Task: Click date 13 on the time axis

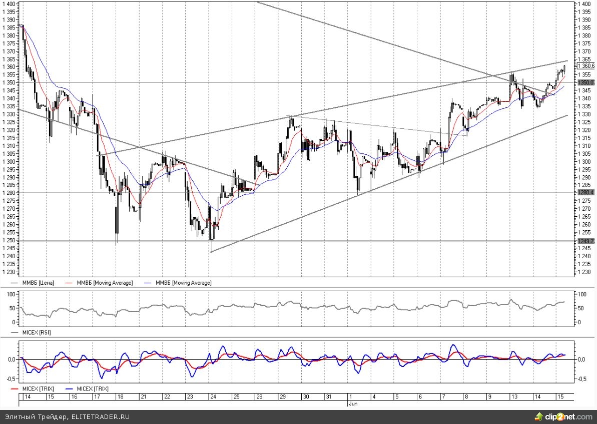Action: pyautogui.click(x=513, y=396)
